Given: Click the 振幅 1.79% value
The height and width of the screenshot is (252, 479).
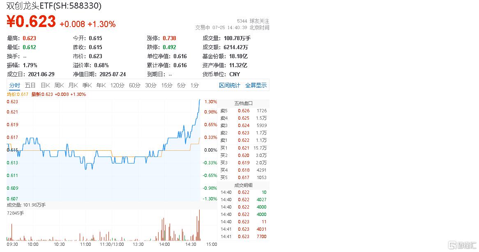Looking at the screenshot, I should tap(30, 65).
